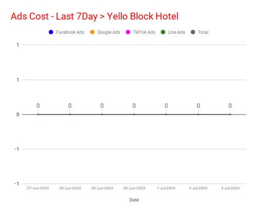The width and height of the screenshot is (257, 213).
Task: Toggle the TikTok Ads legend label
Action: tap(144, 32)
